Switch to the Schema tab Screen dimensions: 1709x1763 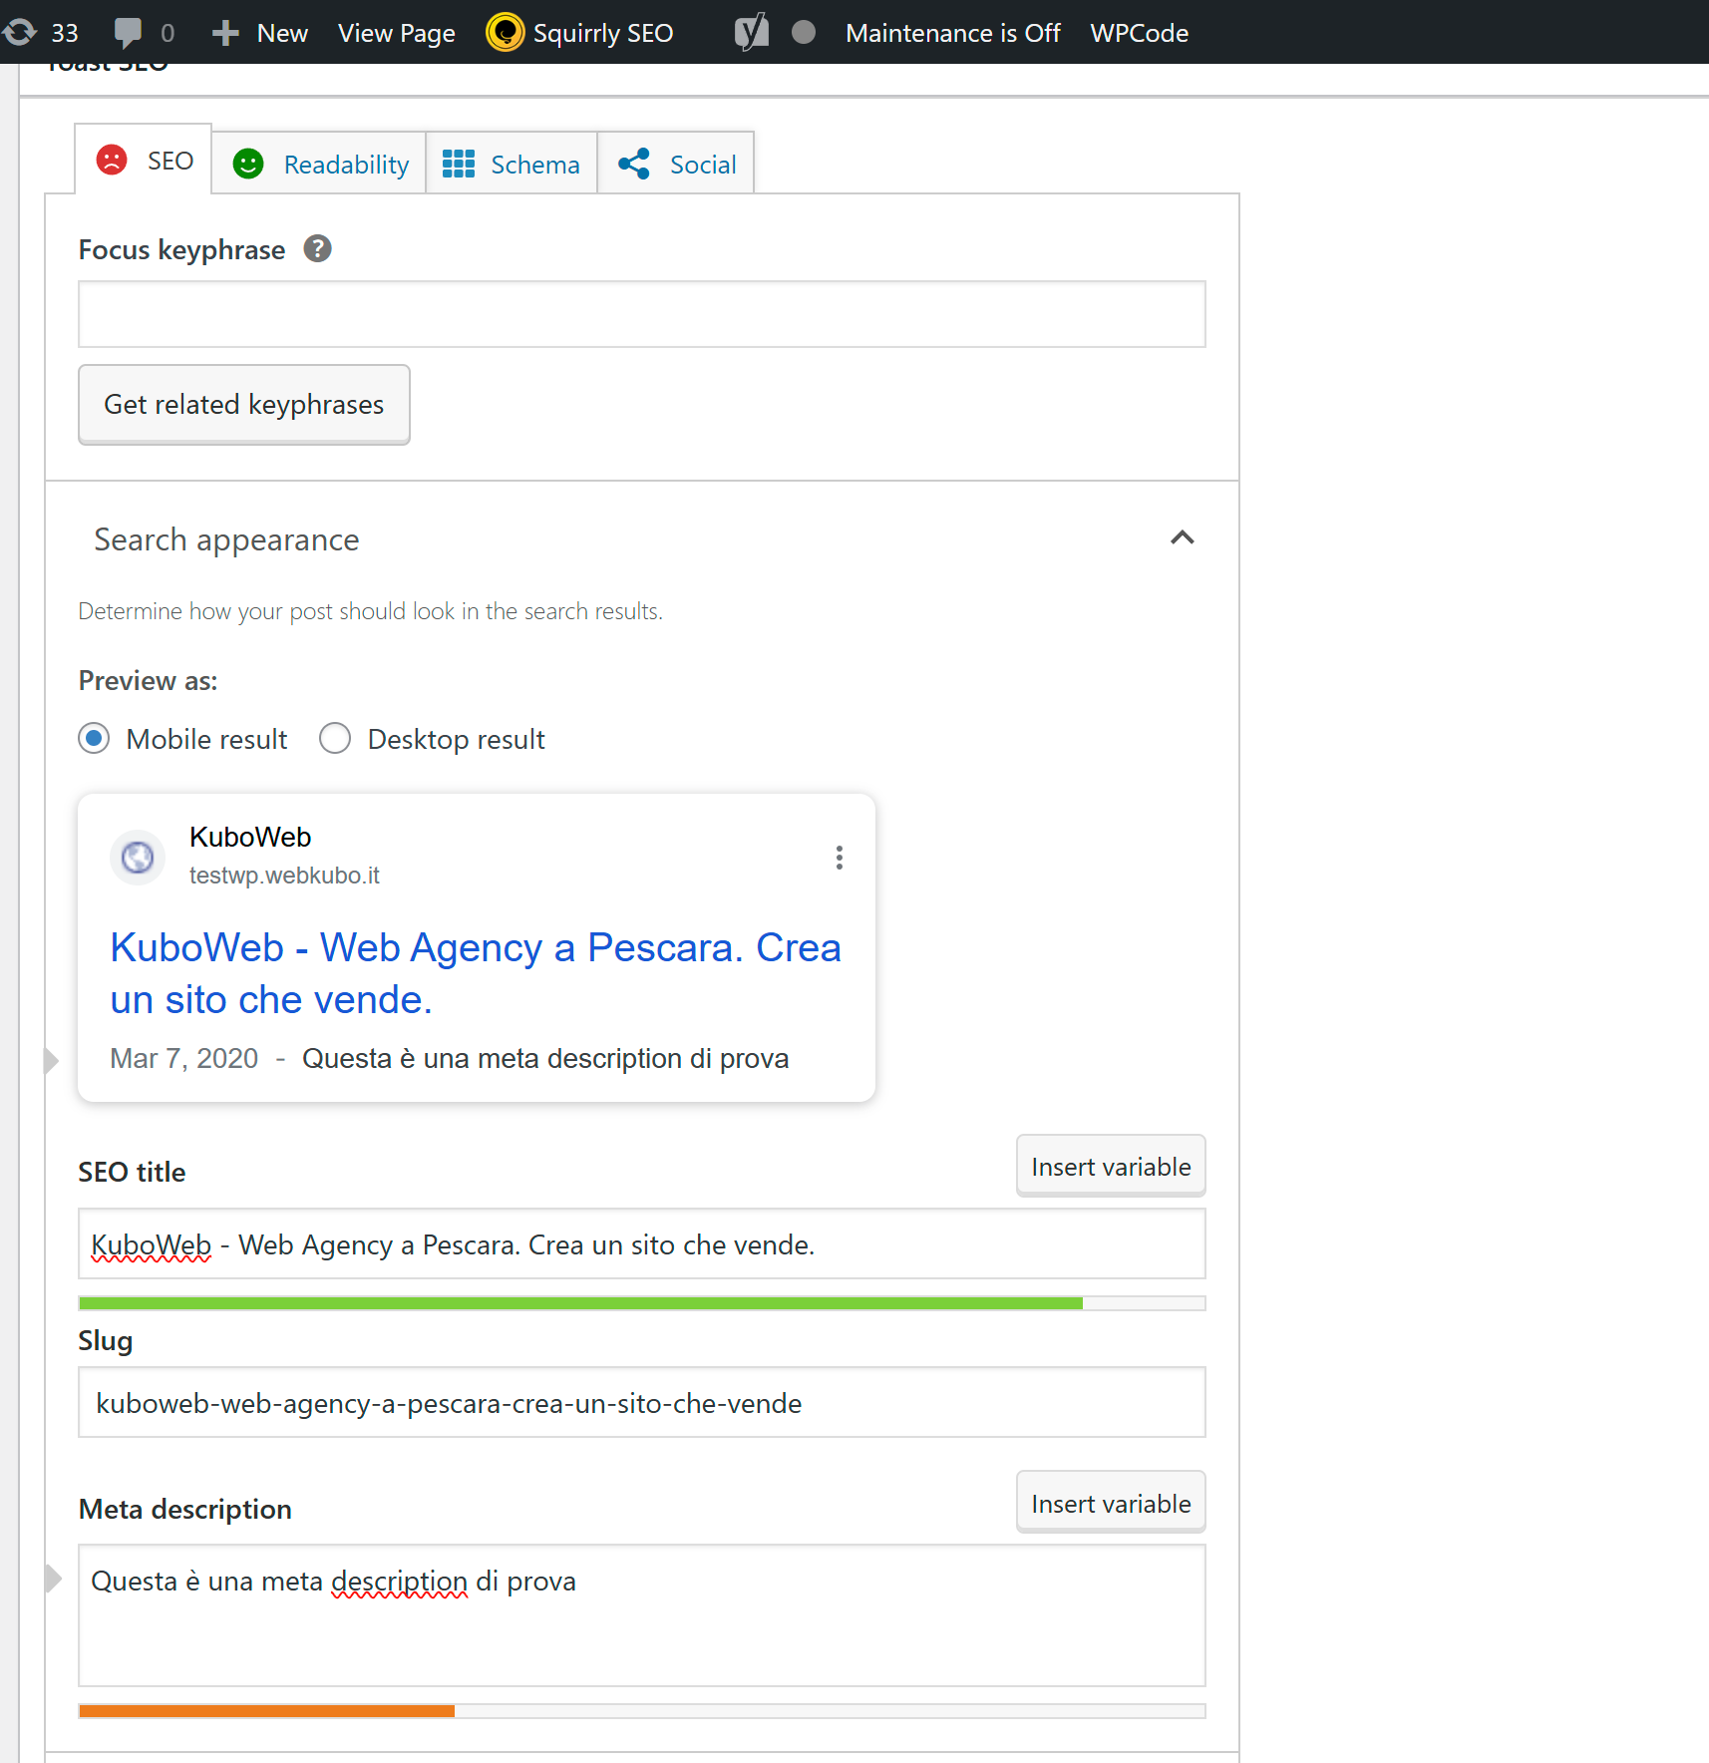[x=512, y=164]
